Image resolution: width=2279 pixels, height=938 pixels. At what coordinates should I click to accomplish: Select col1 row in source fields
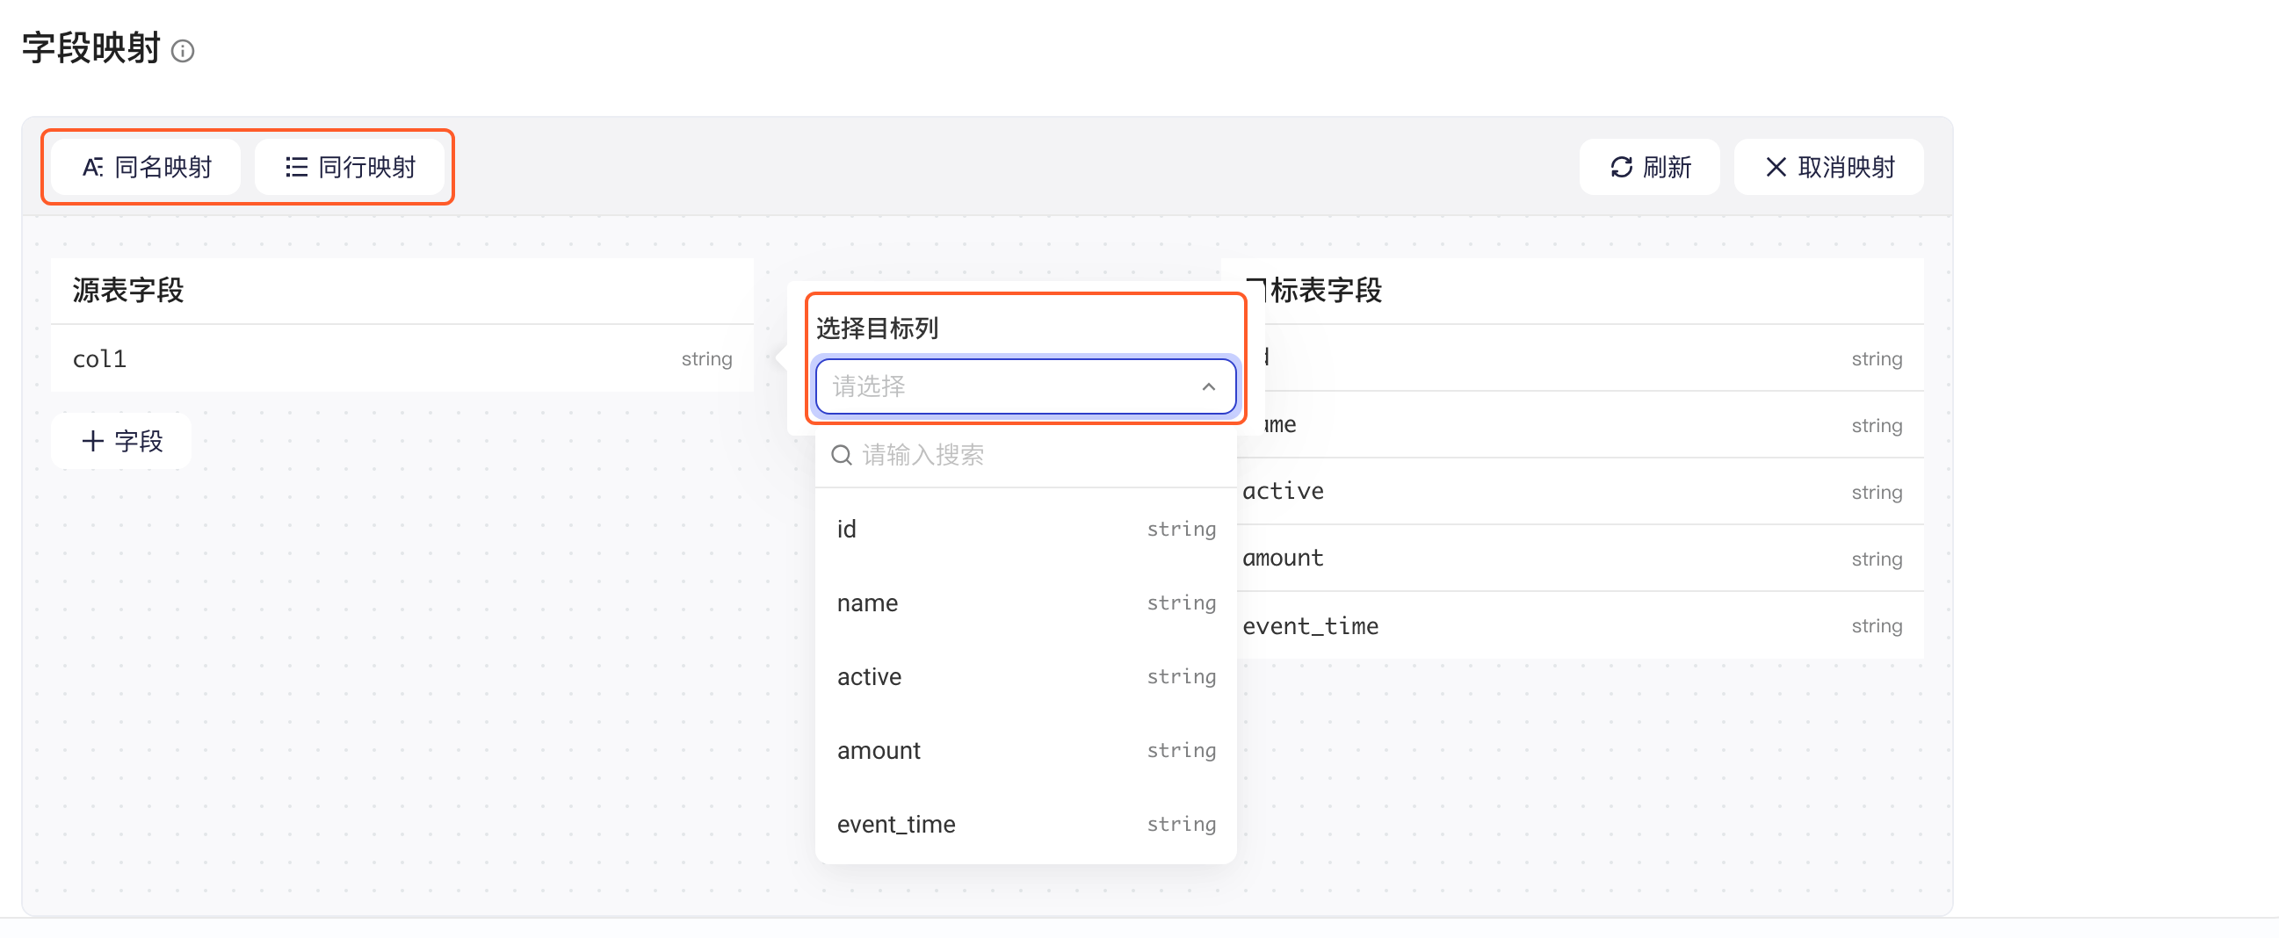tap(402, 359)
